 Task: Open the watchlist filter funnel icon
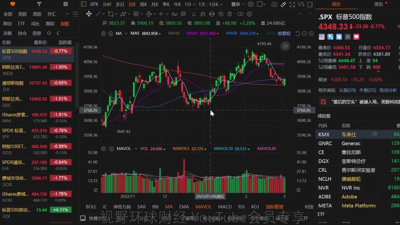coord(39,4)
